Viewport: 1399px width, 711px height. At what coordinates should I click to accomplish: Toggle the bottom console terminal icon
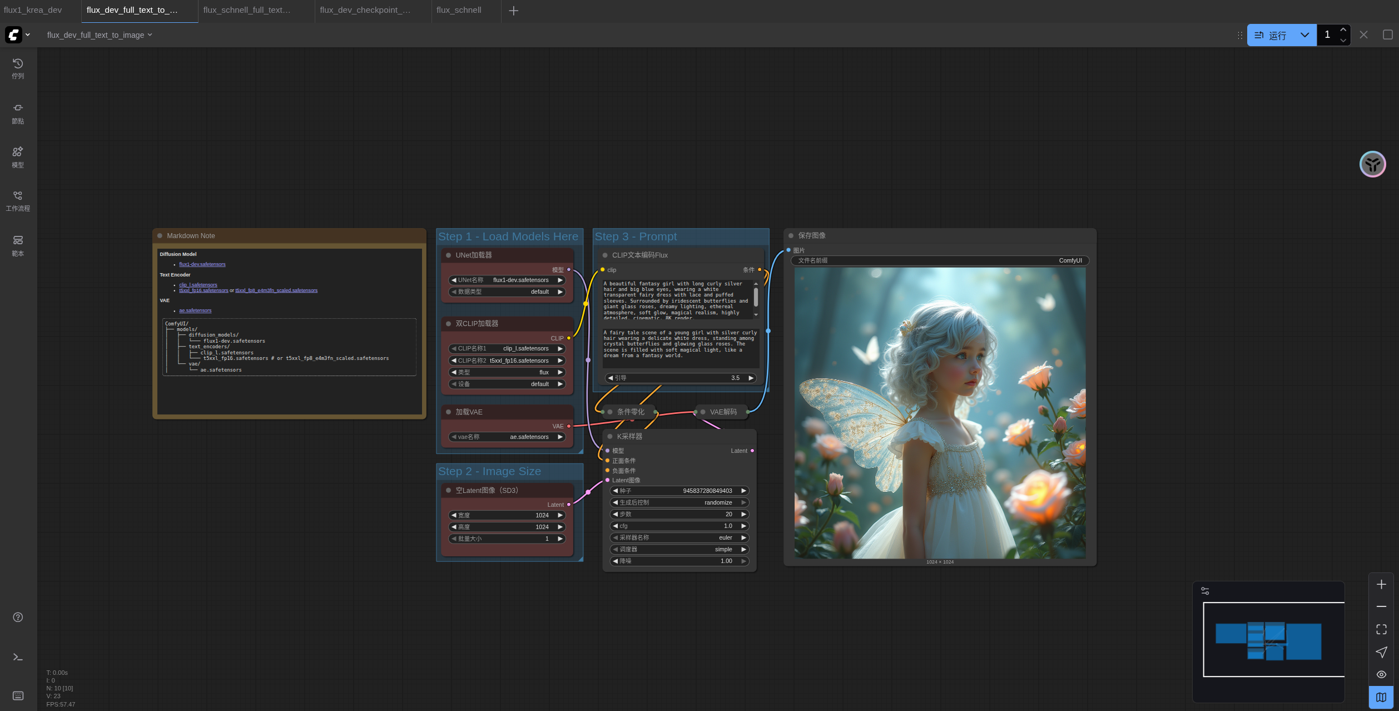[x=18, y=657]
